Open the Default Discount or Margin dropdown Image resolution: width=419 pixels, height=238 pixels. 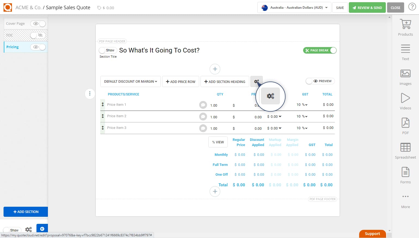[130, 81]
